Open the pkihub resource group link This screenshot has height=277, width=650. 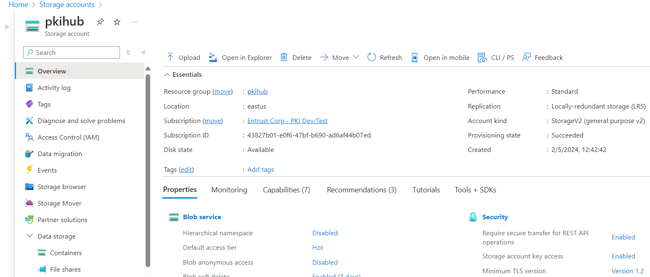(x=257, y=92)
